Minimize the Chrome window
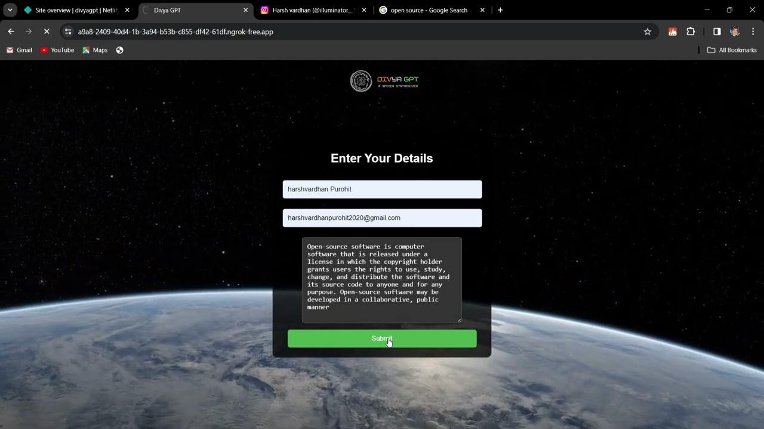 pos(707,10)
